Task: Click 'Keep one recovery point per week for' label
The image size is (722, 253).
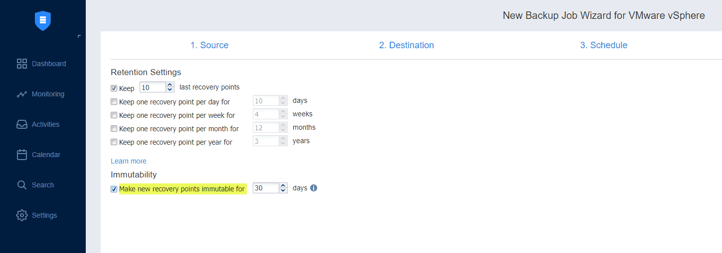Action: (x=177, y=115)
